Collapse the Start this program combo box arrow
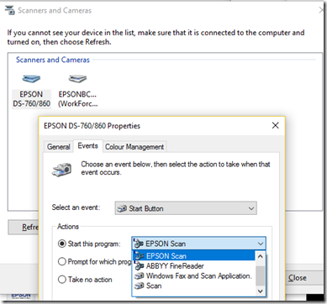Image resolution: width=327 pixels, height=304 pixels. (x=261, y=244)
